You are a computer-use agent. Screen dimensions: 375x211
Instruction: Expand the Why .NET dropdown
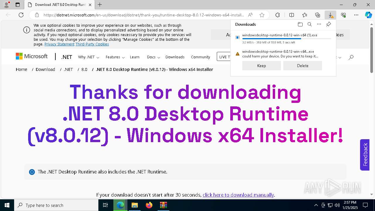[x=88, y=57]
